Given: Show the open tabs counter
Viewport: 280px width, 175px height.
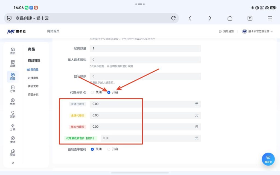Looking at the screenshot, I should pyautogui.click(x=250, y=18).
